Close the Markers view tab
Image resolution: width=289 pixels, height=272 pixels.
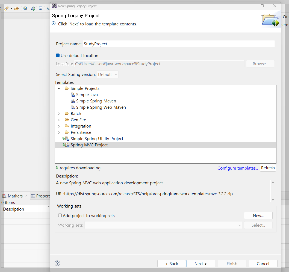26,196
